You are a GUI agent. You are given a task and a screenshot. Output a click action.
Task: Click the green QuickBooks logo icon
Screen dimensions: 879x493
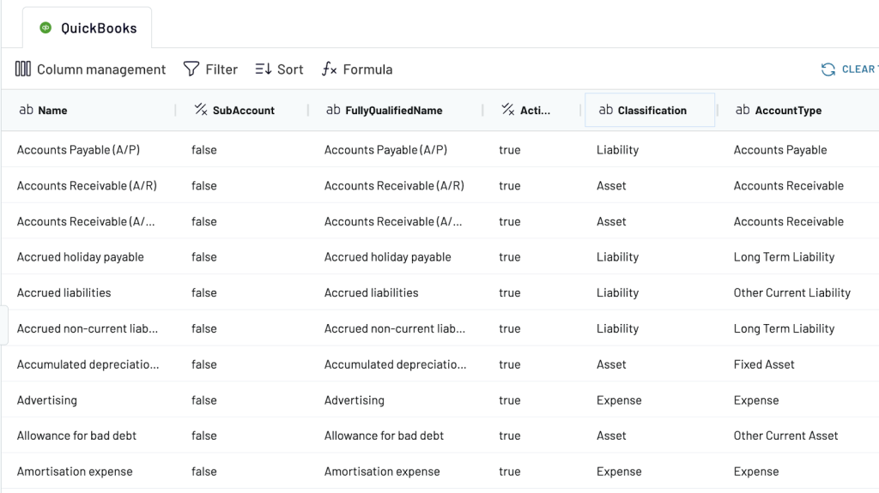point(46,27)
